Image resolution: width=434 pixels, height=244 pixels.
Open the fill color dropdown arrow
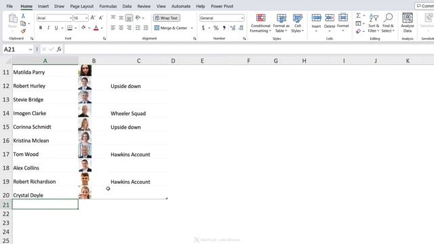[x=89, y=28]
